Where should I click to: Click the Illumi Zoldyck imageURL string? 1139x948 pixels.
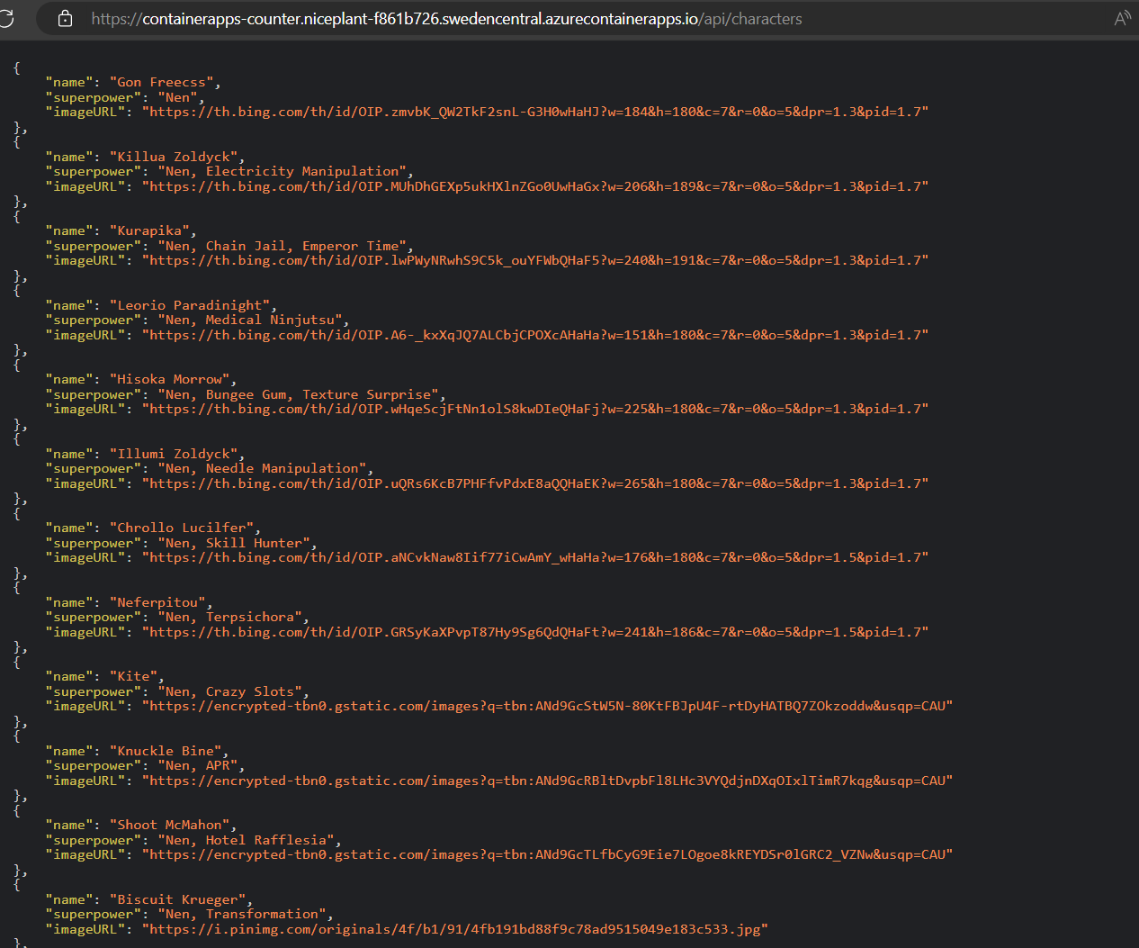pyautogui.click(x=535, y=483)
